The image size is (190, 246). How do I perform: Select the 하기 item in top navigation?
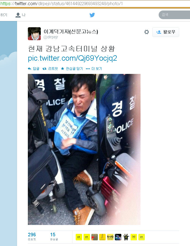(4, 15)
